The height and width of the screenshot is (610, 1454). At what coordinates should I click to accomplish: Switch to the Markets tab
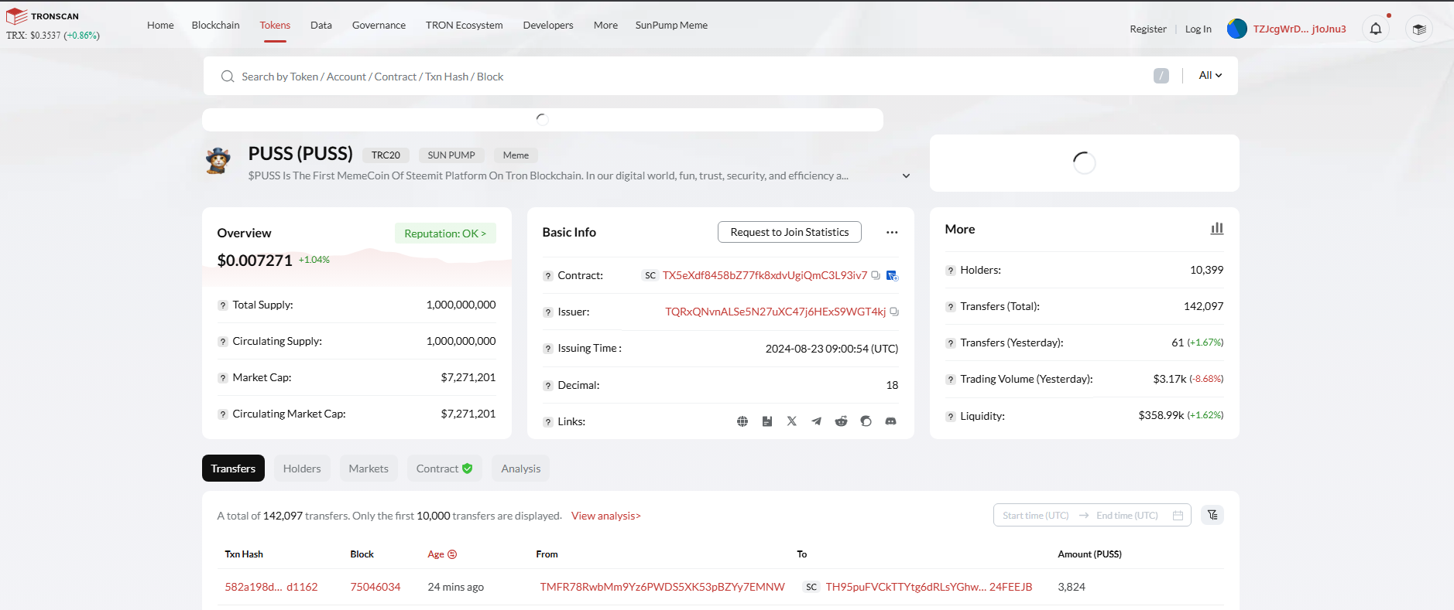369,469
